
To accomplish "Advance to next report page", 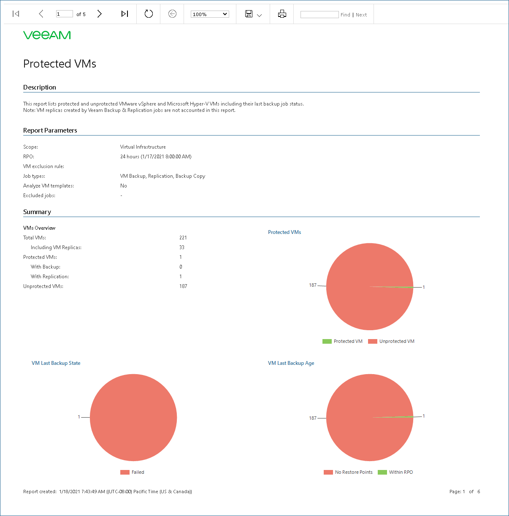I will click(99, 14).
